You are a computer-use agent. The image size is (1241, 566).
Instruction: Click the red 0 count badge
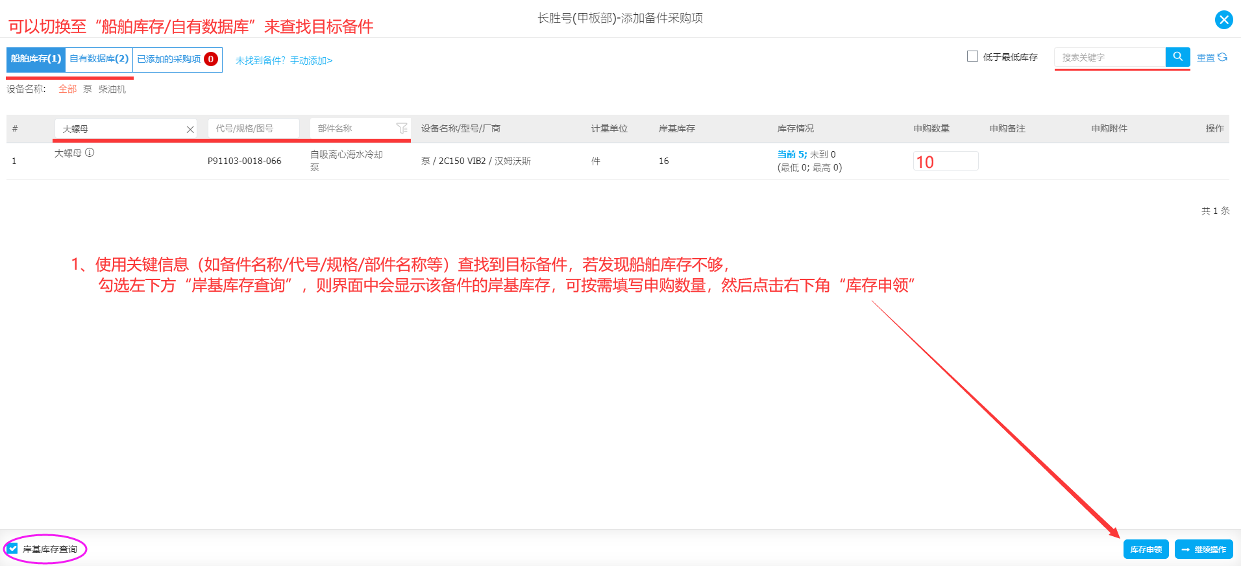(x=211, y=59)
